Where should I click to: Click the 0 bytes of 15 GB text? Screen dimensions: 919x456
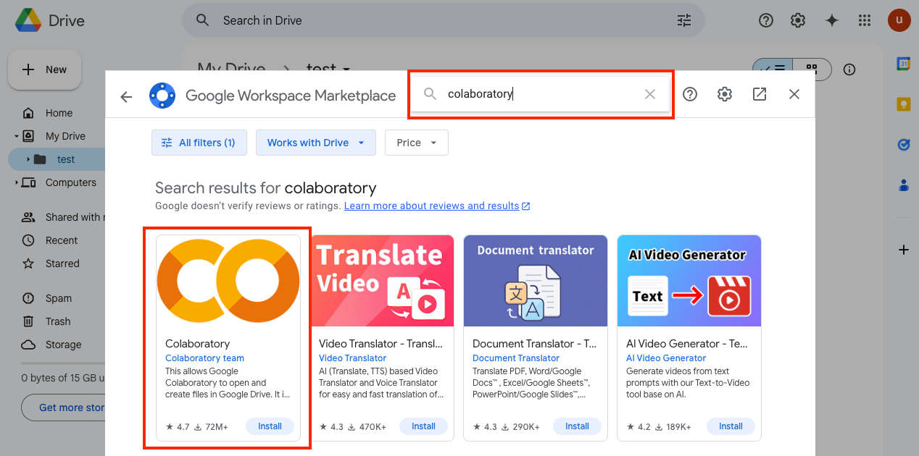[64, 378]
